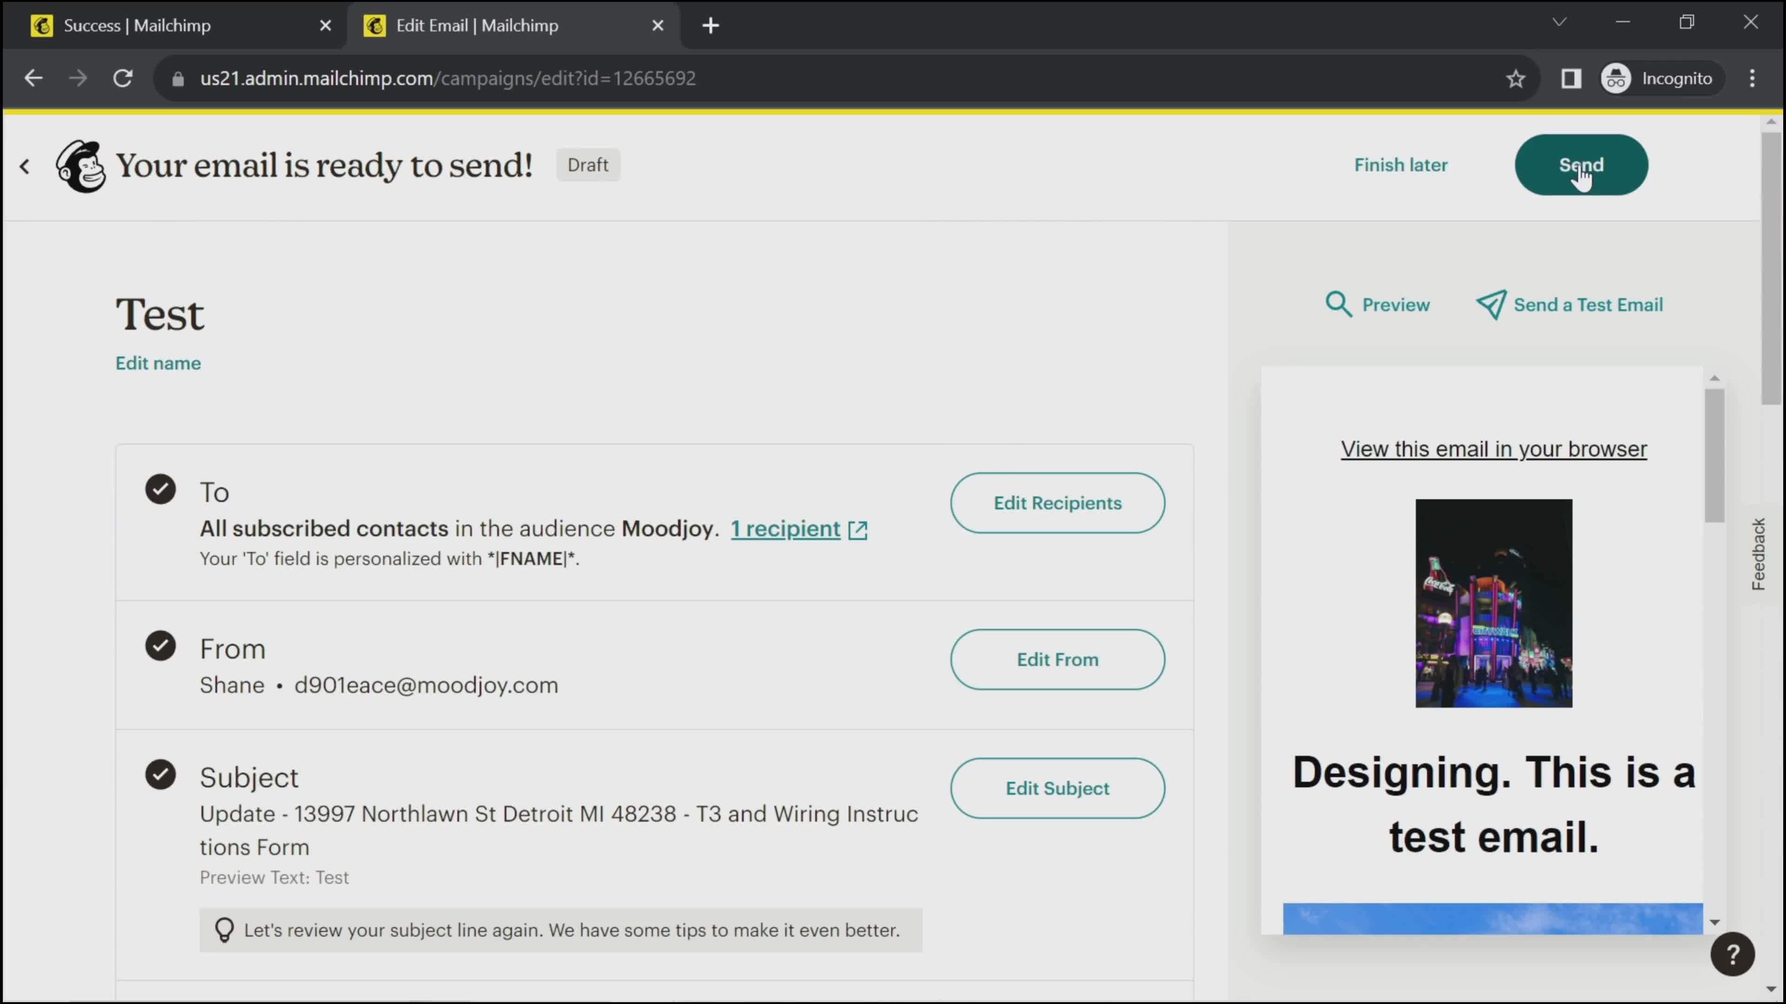Click the help question mark icon
Image resolution: width=1786 pixels, height=1004 pixels.
[1733, 954]
